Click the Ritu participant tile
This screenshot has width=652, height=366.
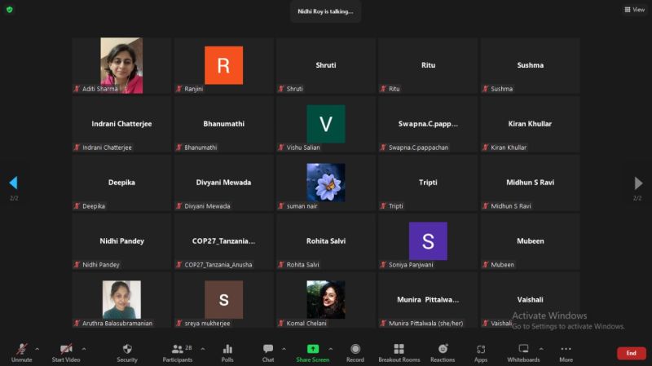coord(428,65)
